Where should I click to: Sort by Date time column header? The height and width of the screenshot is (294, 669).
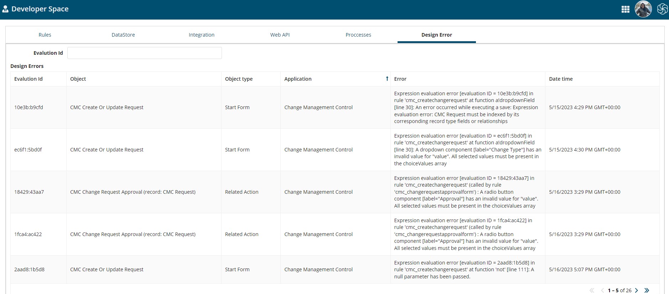[x=561, y=79]
